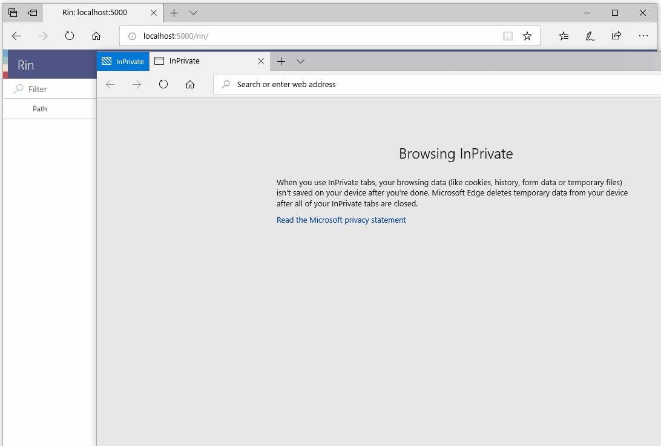Show tab previews chevron in InPrivate window

301,62
